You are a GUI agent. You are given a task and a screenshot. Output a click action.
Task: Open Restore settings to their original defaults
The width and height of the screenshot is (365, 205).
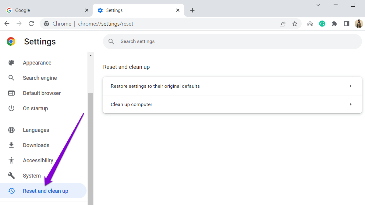[x=232, y=86]
